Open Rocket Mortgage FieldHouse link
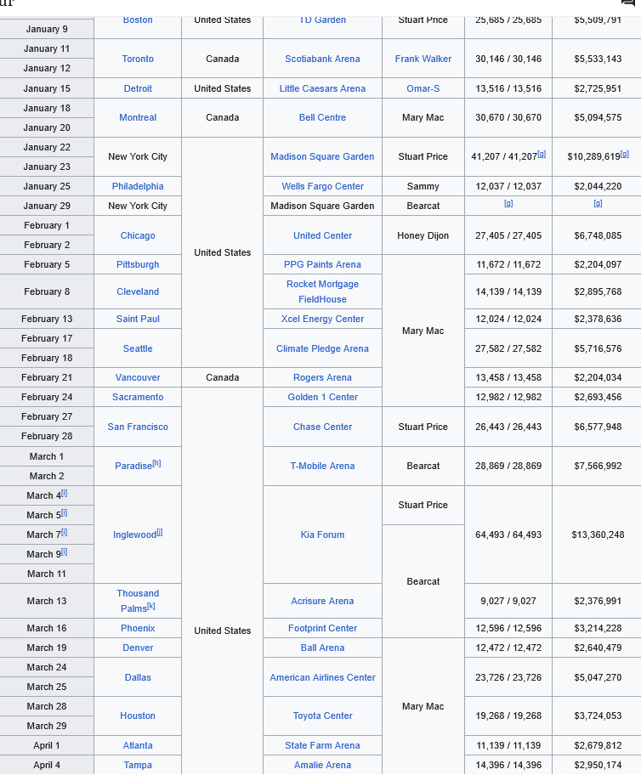This screenshot has width=641, height=775. click(322, 291)
